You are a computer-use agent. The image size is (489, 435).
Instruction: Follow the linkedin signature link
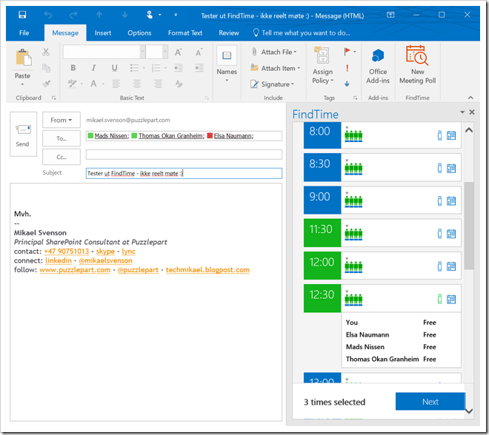[x=59, y=260]
